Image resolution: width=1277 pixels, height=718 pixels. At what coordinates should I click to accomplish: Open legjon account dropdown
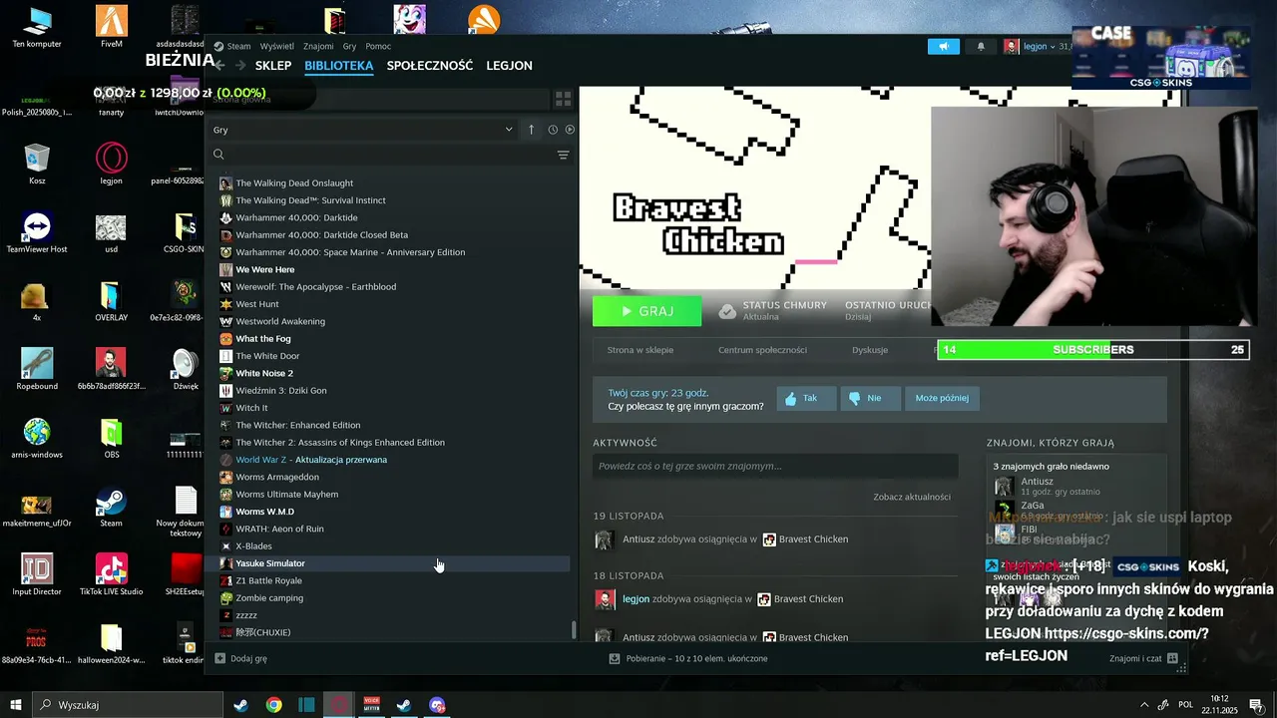tap(1036, 46)
